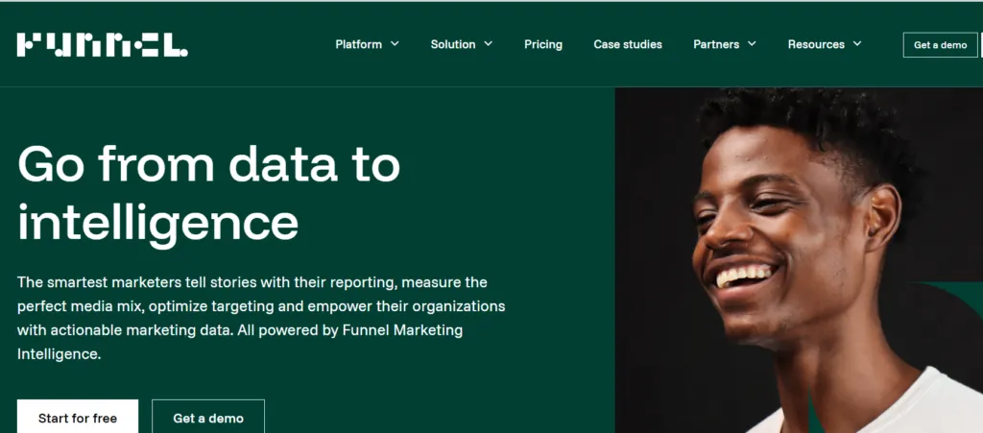This screenshot has height=433, width=983.
Task: Expand the Resources dropdown chevron
Action: [856, 44]
